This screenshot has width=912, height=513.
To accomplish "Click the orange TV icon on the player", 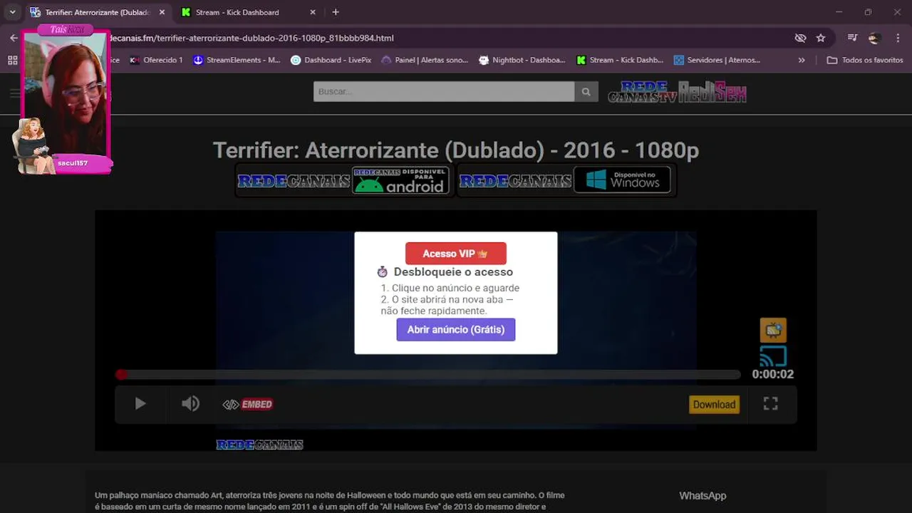I will (x=773, y=330).
